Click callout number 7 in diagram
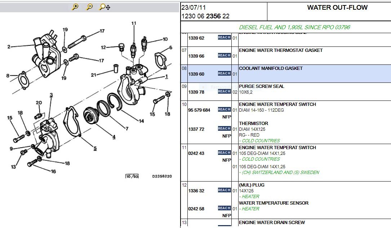 (x=127, y=129)
